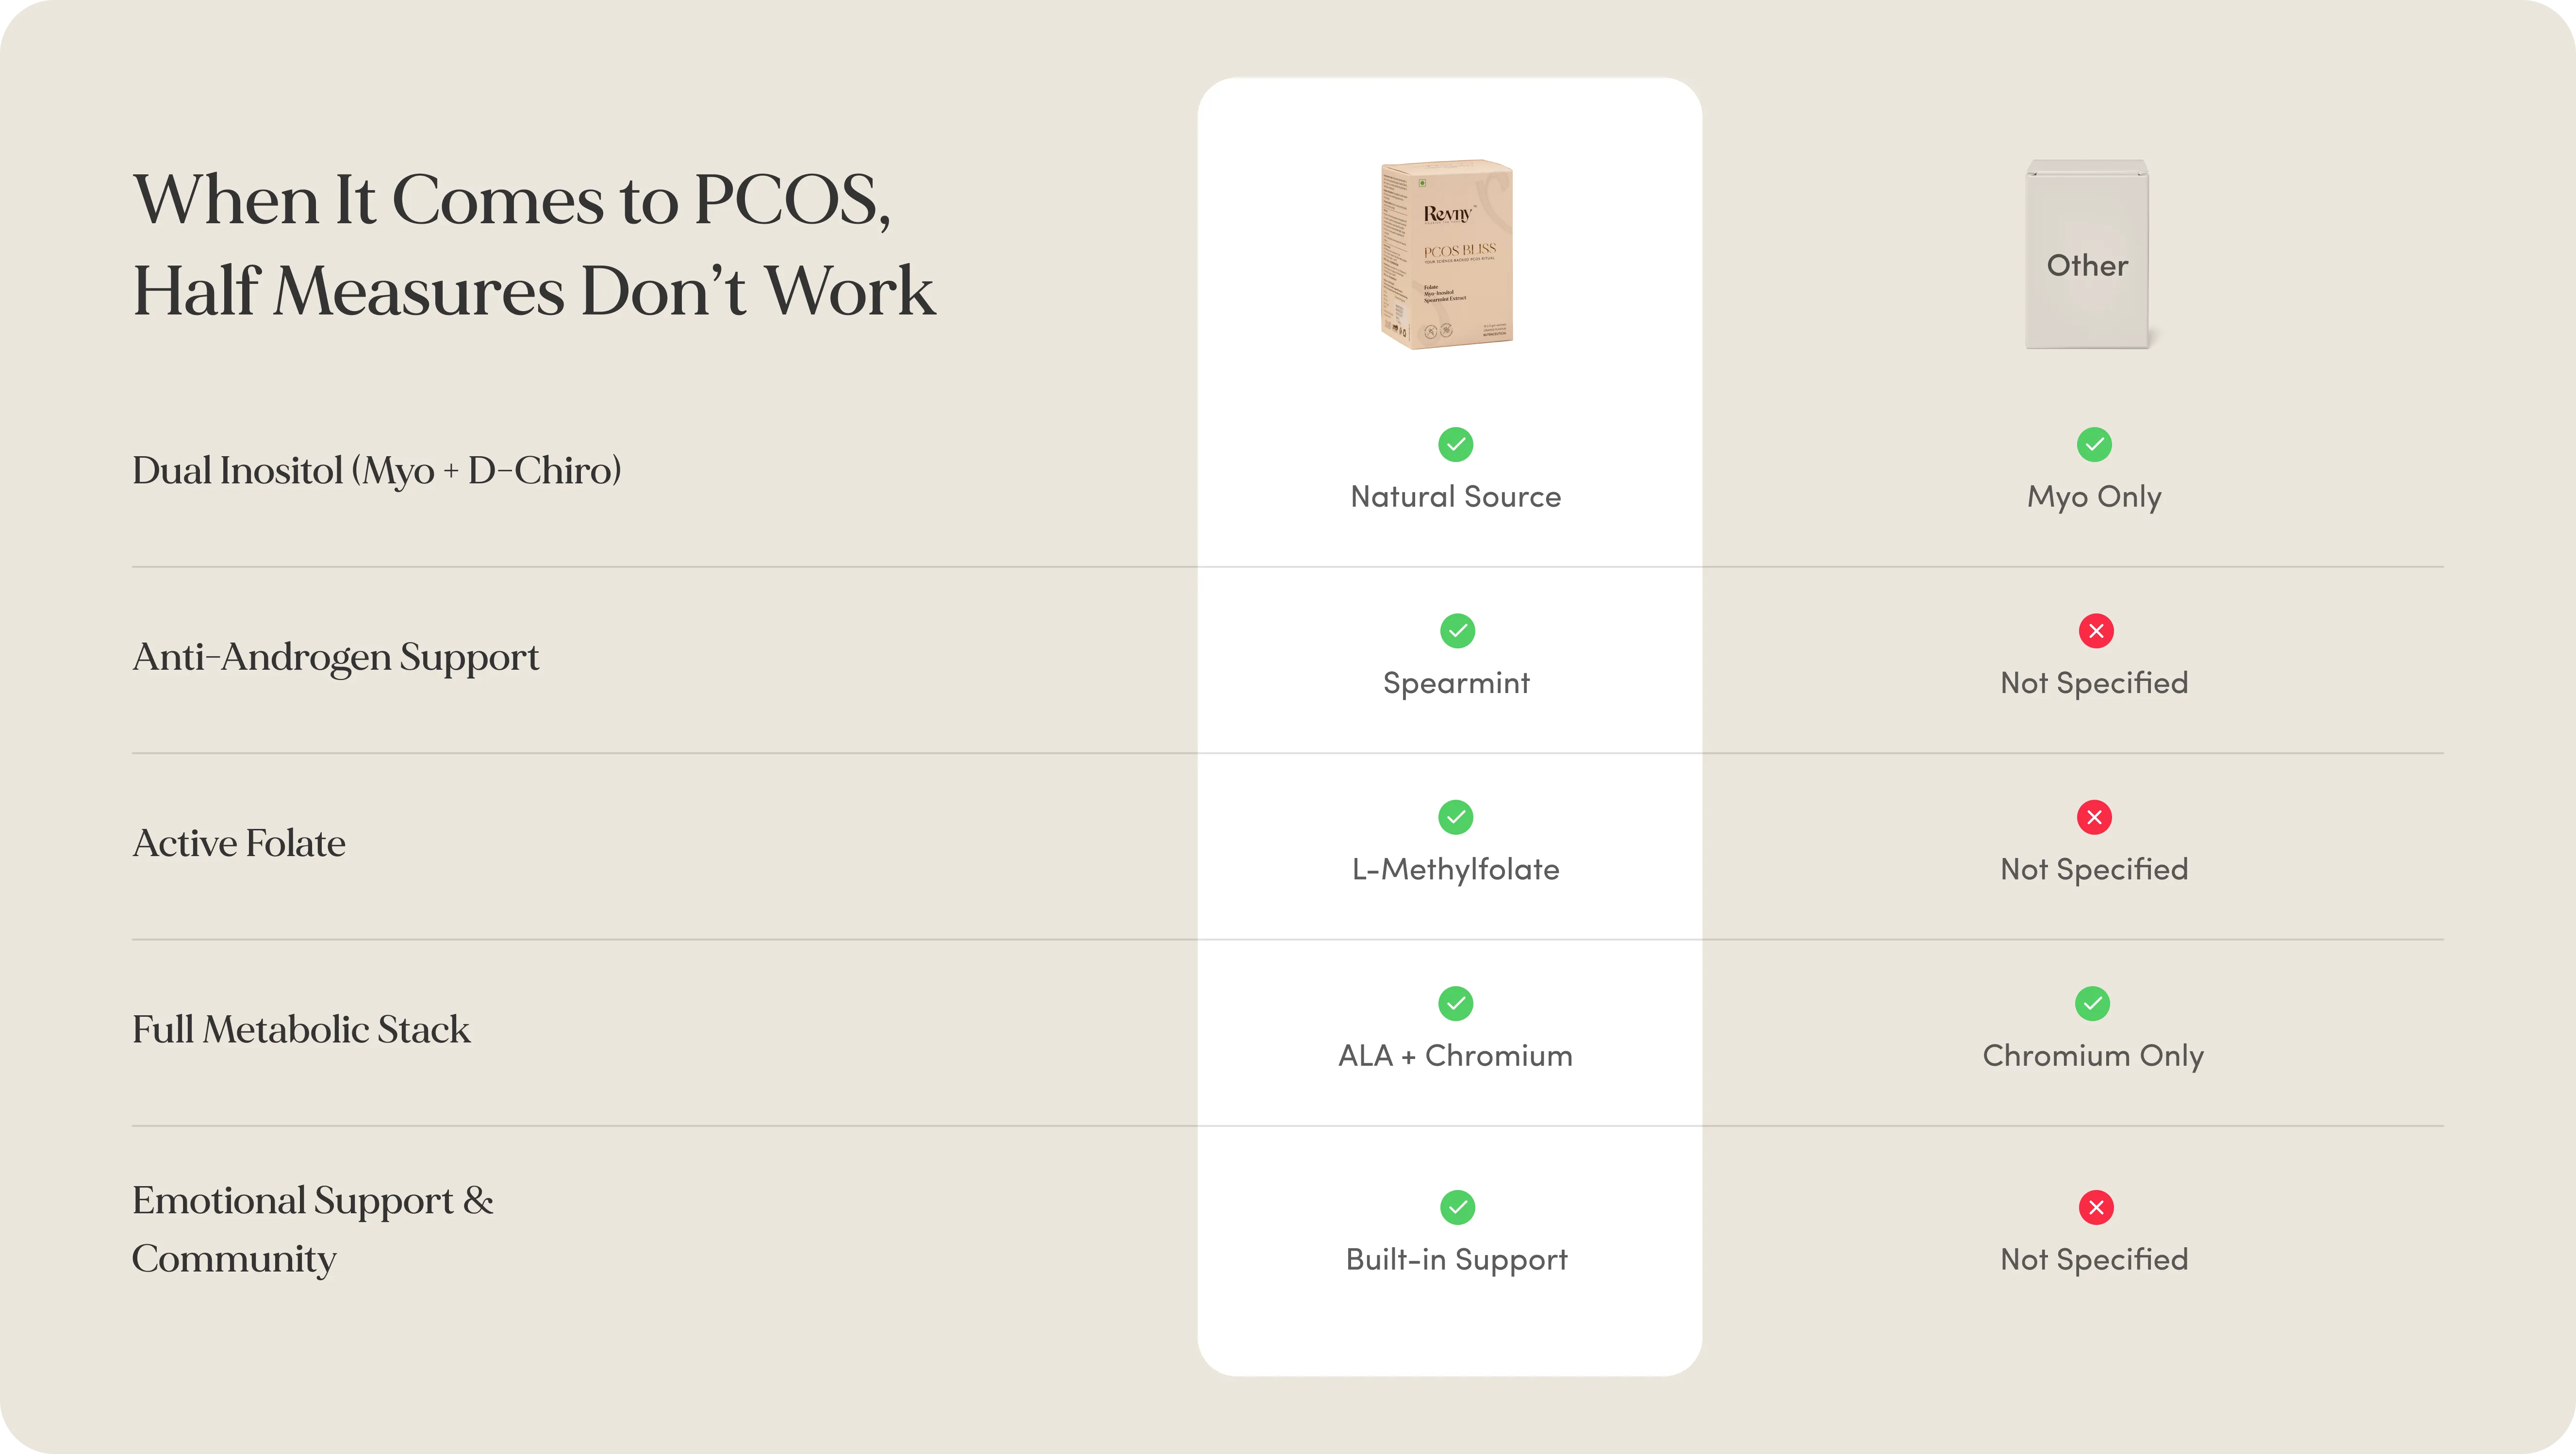Click the red cross in Active Folate row

(x=2094, y=817)
